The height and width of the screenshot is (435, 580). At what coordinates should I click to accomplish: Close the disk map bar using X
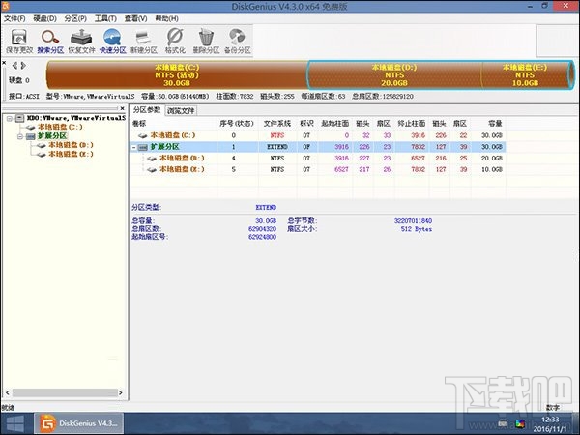[4, 63]
